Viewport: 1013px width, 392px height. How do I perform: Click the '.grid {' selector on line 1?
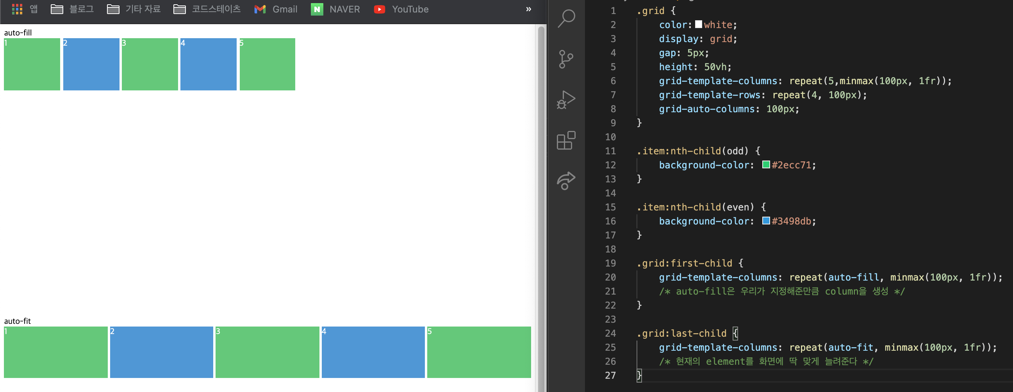tap(656, 11)
